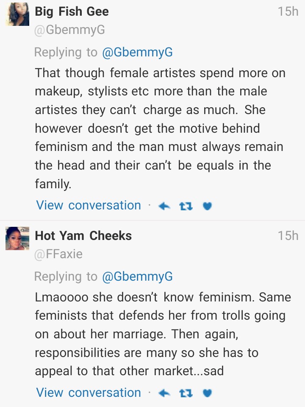Viewport: 305px width, 407px height.
Task: Reply to Hot Yam Cheeks' tweet
Action: (x=164, y=393)
